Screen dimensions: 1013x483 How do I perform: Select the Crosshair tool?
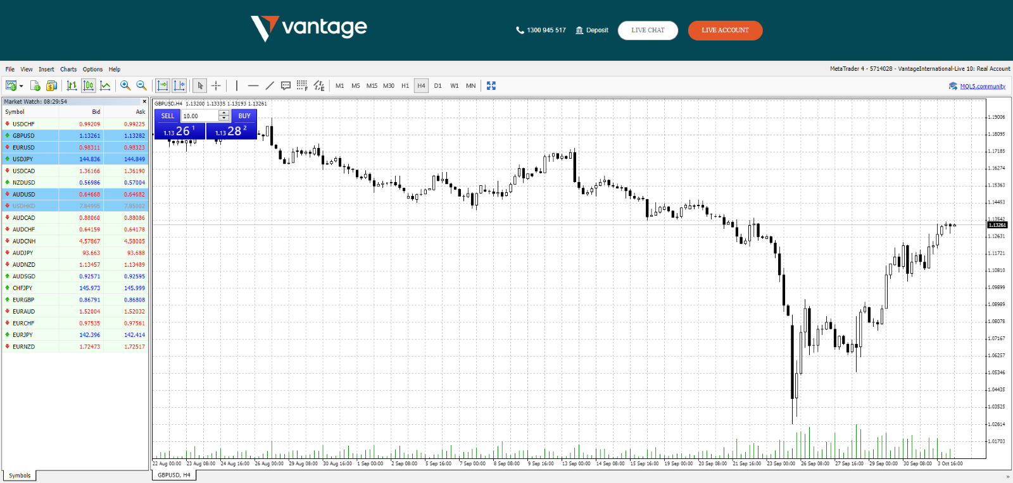click(216, 85)
